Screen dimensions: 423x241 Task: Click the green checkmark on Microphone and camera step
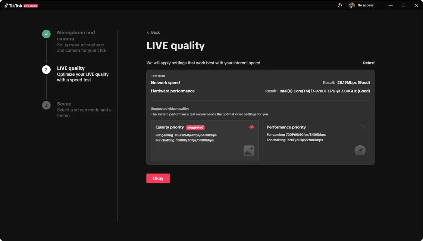46,34
